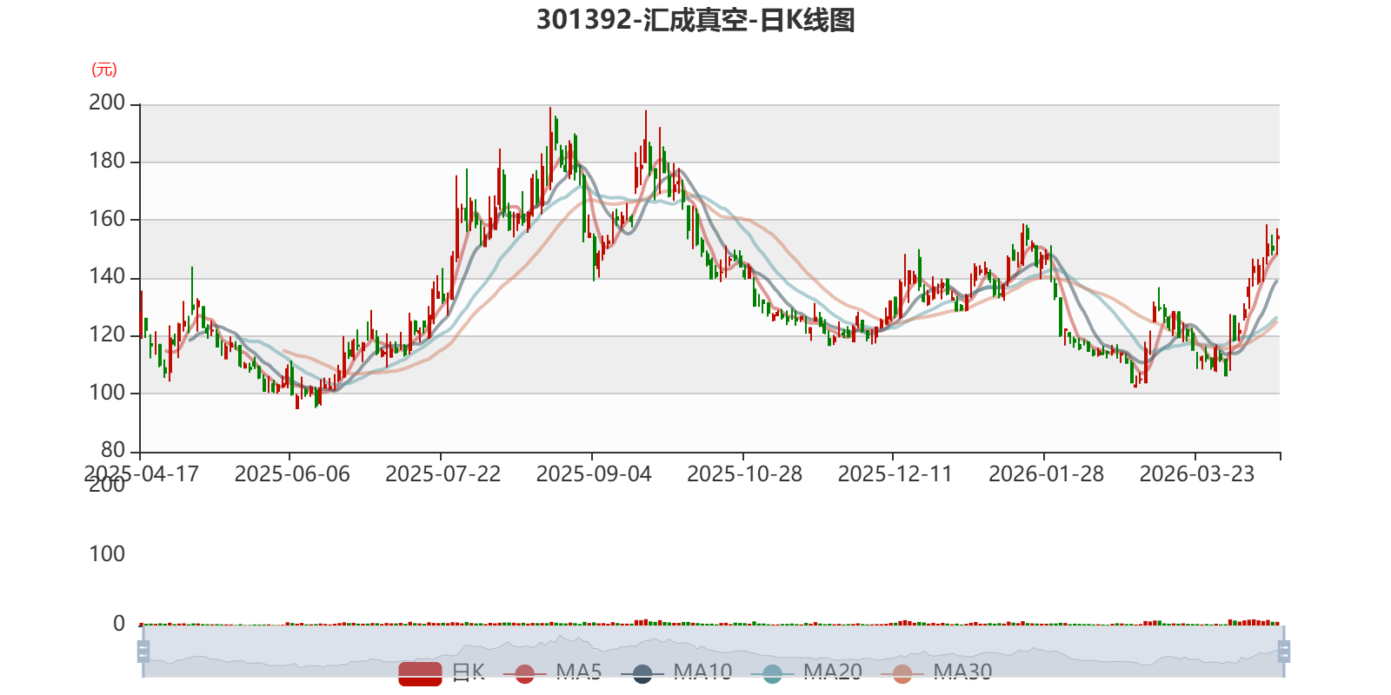Screen dimensions: 1391x695
Task: Click the 2025-10-28 date axis label
Action: [x=745, y=474]
